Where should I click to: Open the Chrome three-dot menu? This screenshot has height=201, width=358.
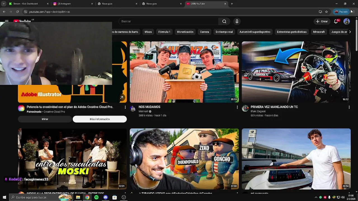coord(354,12)
